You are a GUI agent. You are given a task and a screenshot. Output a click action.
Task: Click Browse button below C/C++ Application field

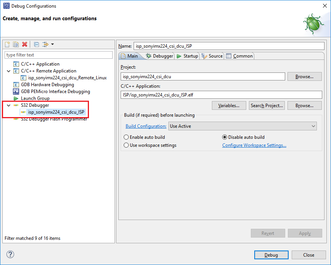[304, 105]
